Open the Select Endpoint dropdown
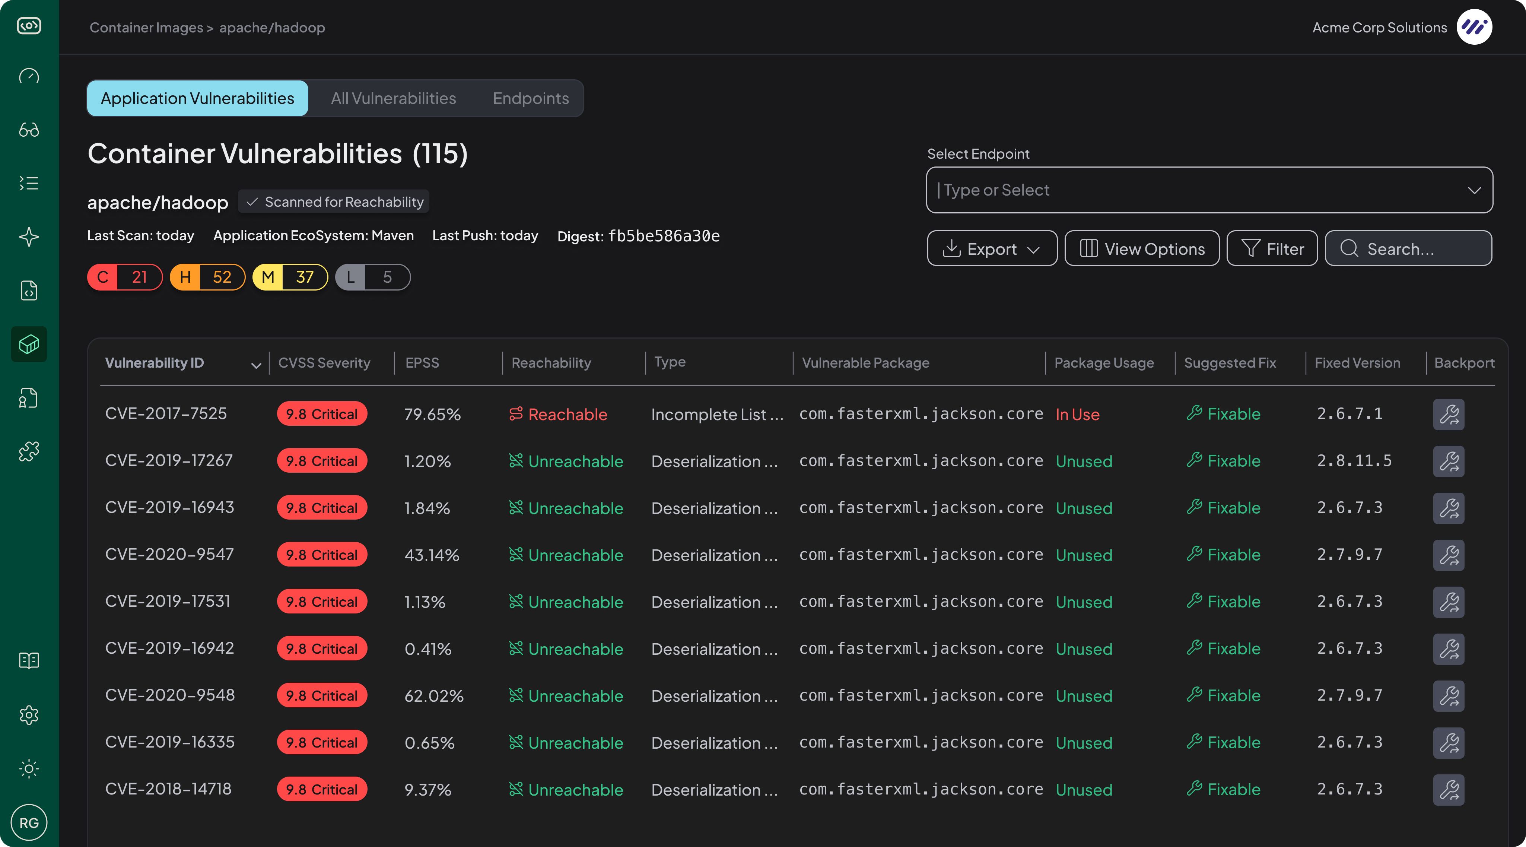 click(1209, 190)
